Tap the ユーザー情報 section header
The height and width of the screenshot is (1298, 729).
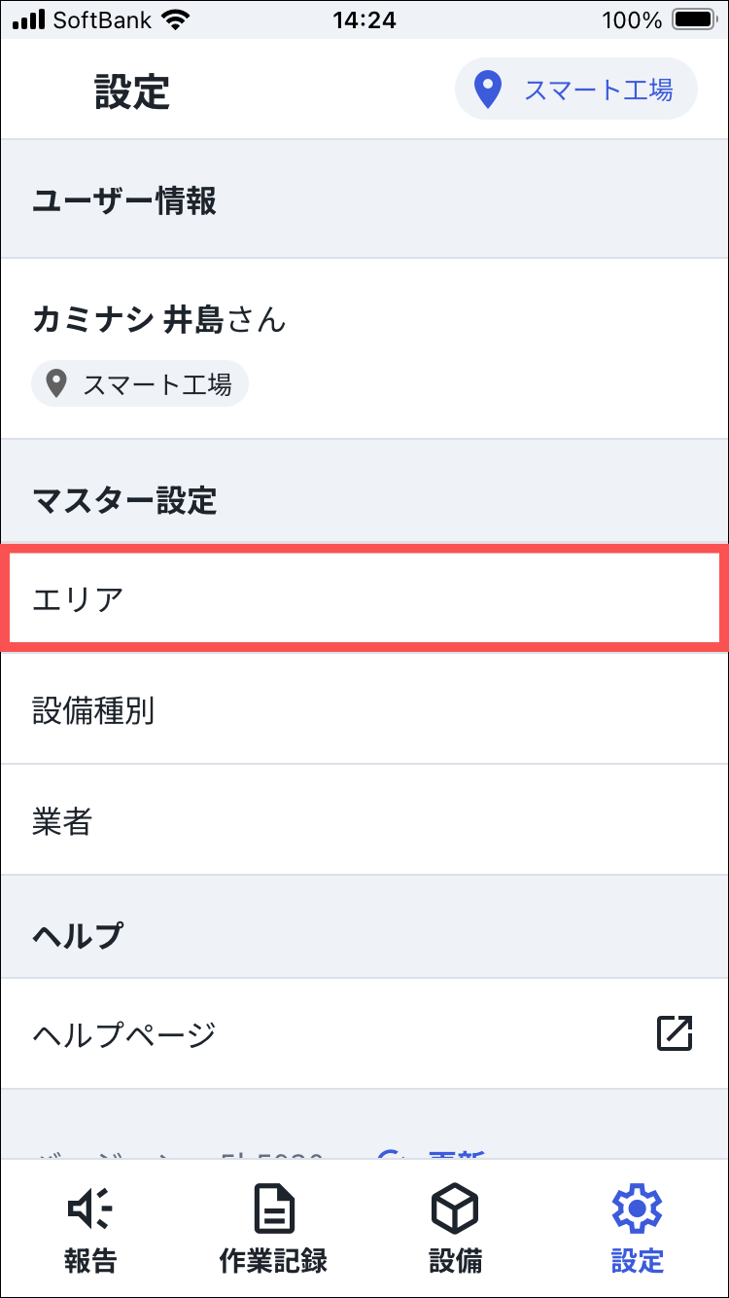(124, 201)
